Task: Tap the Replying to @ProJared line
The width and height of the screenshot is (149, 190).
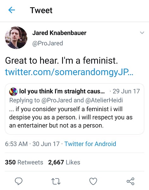Action: point(66,100)
